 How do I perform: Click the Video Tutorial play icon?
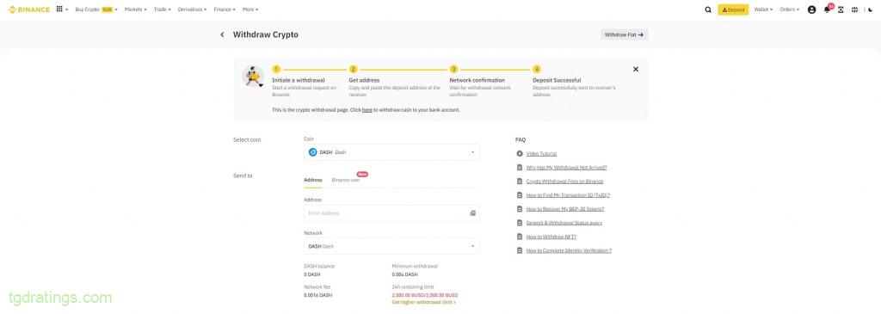tap(519, 153)
